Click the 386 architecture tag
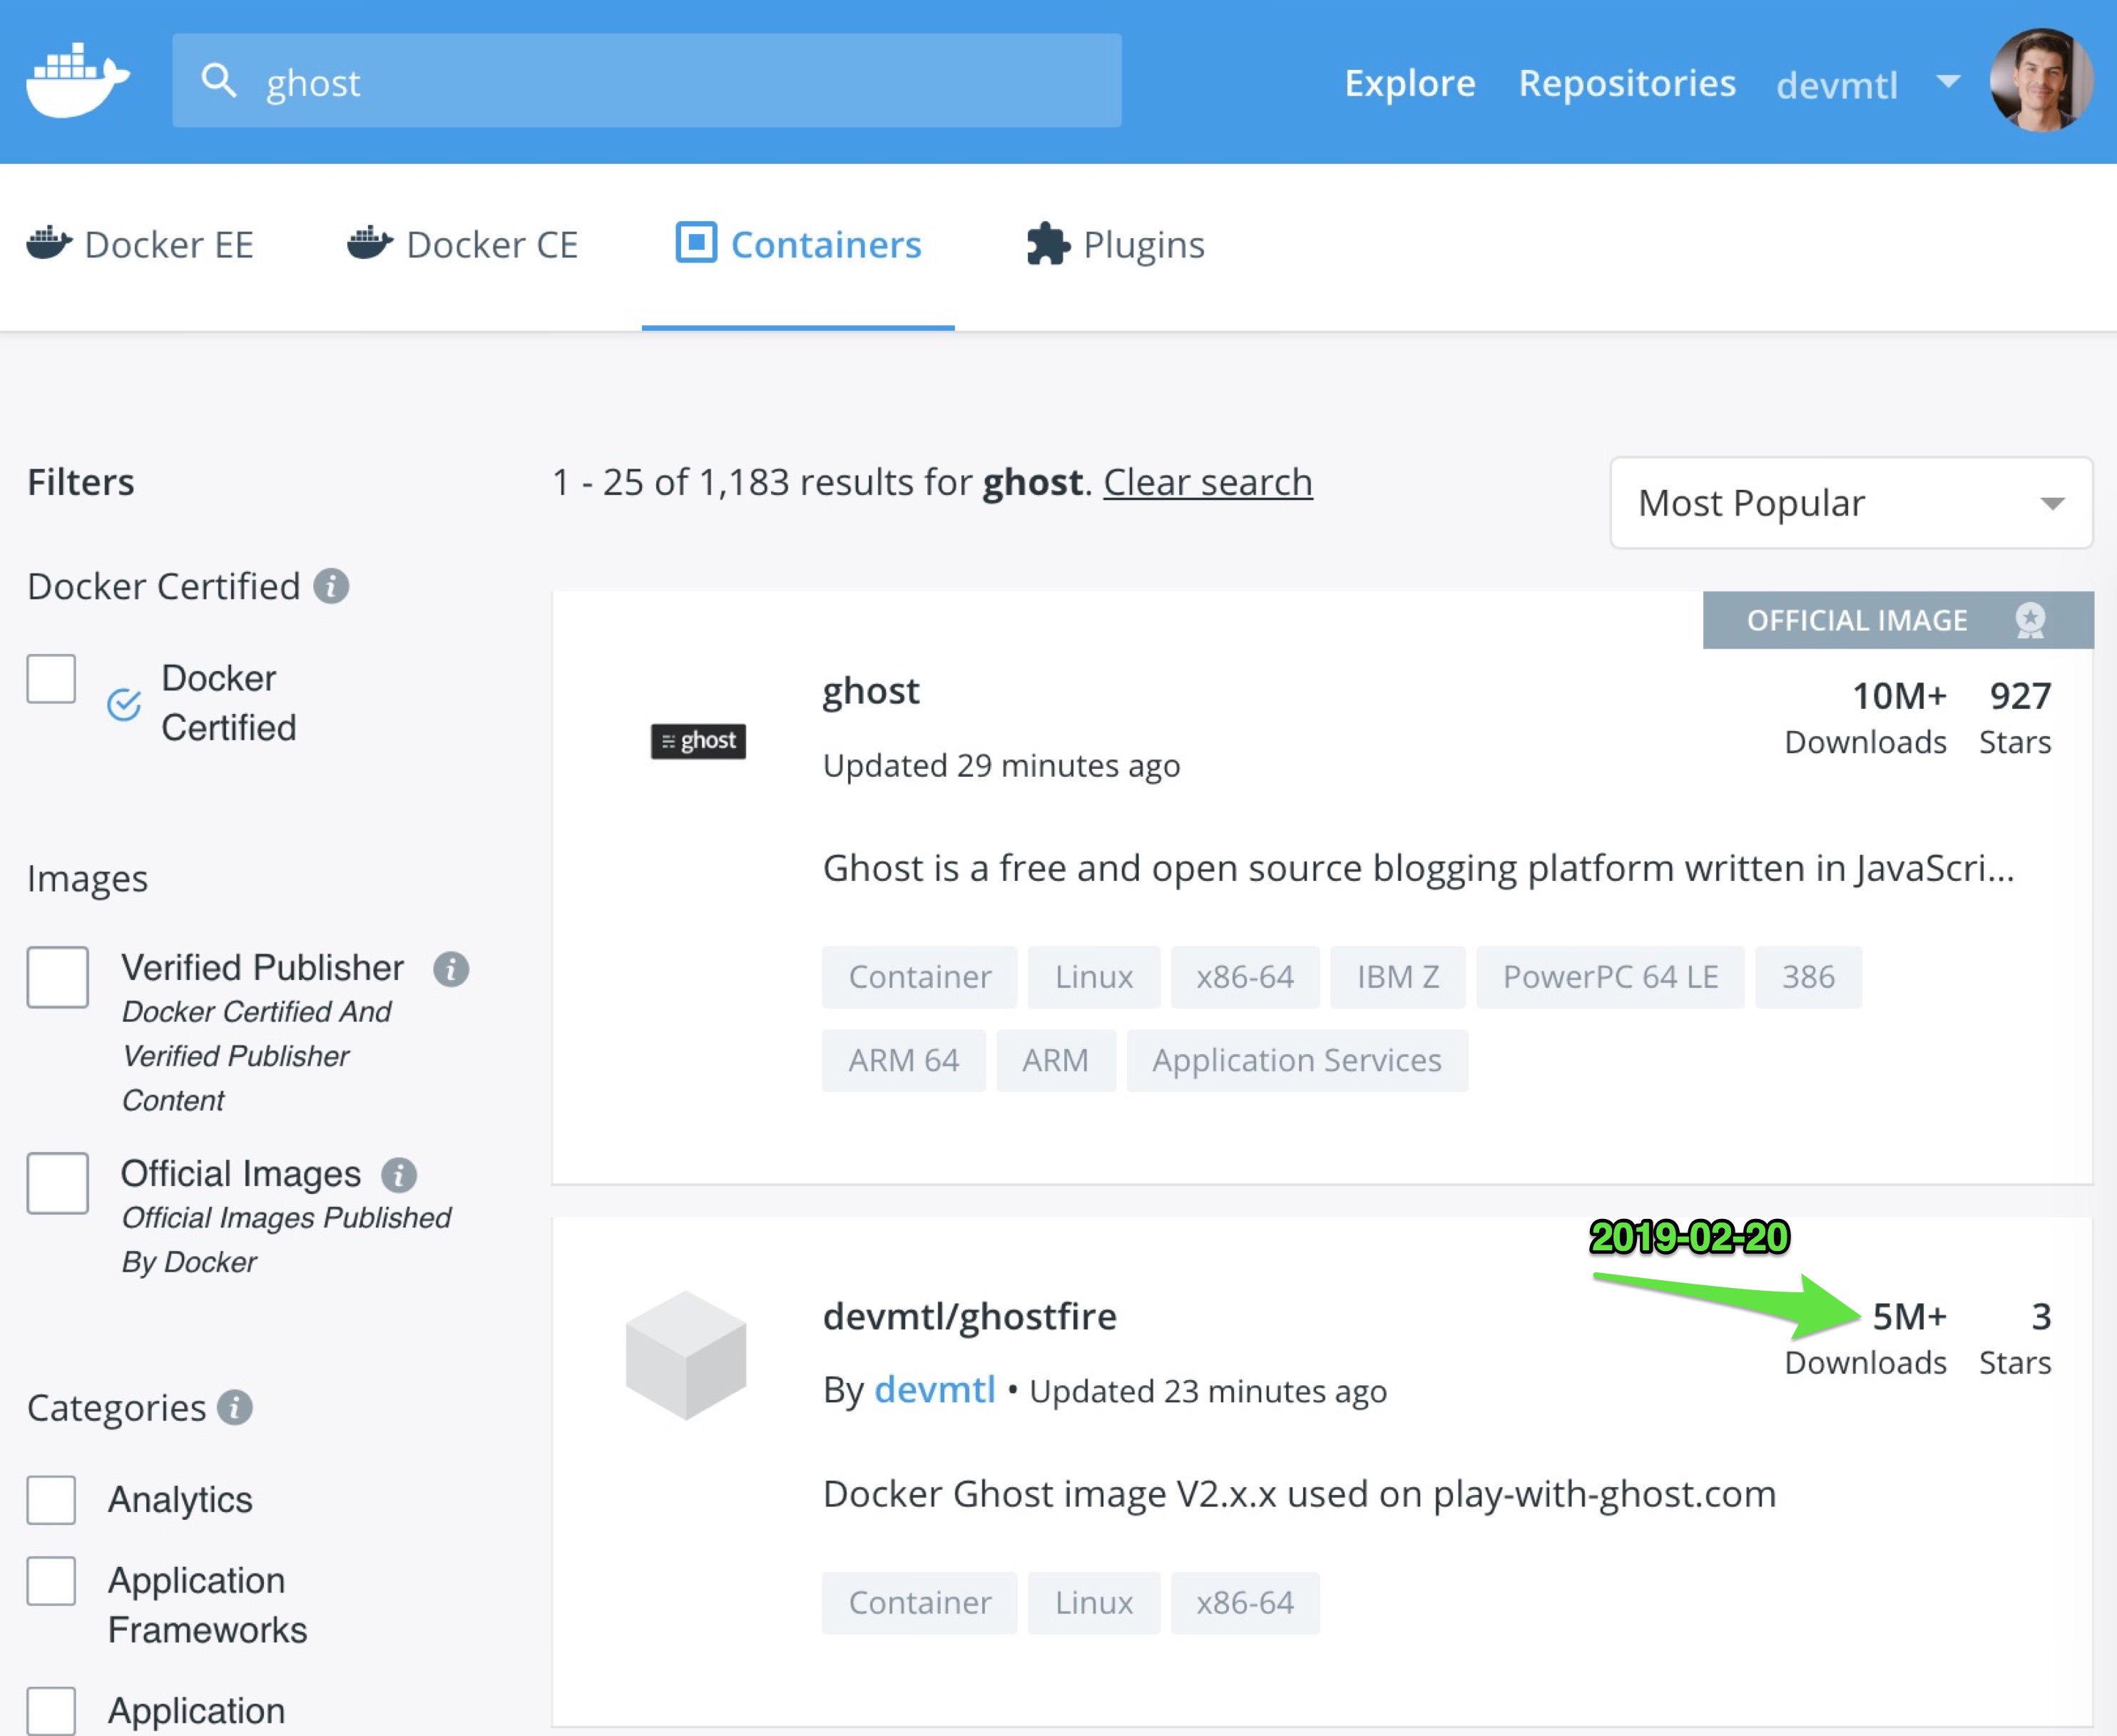Viewport: 2117px width, 1736px height. pos(1808,977)
